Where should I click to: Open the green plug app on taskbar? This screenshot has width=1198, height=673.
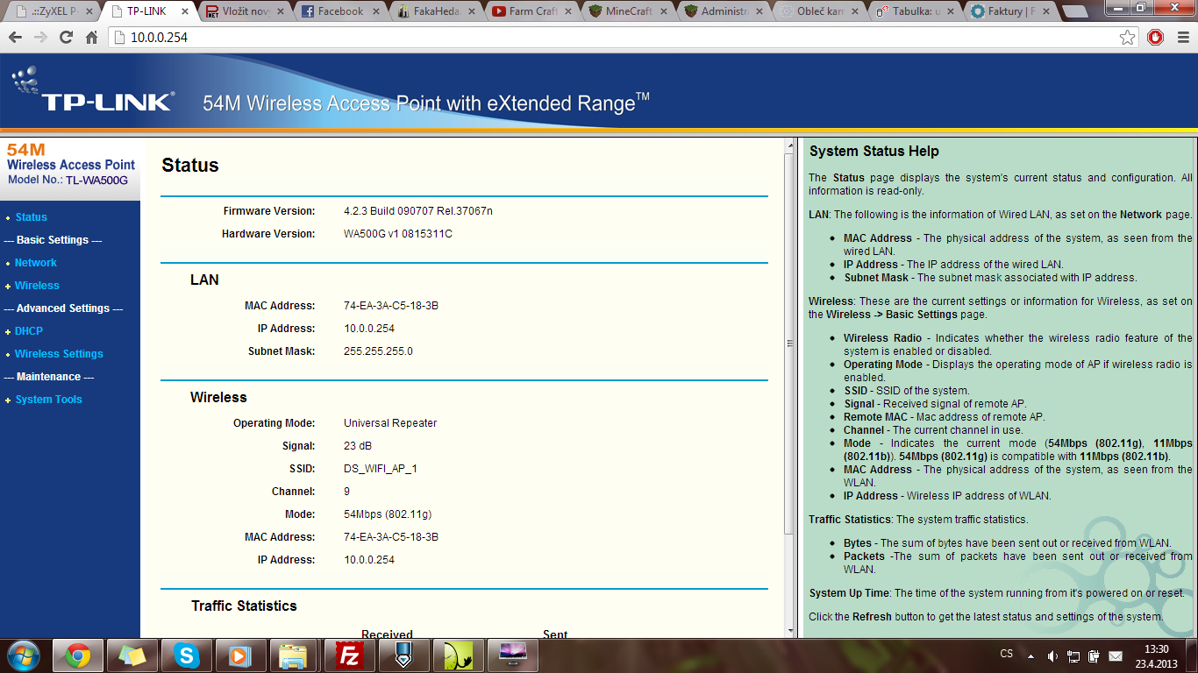pyautogui.click(x=459, y=655)
